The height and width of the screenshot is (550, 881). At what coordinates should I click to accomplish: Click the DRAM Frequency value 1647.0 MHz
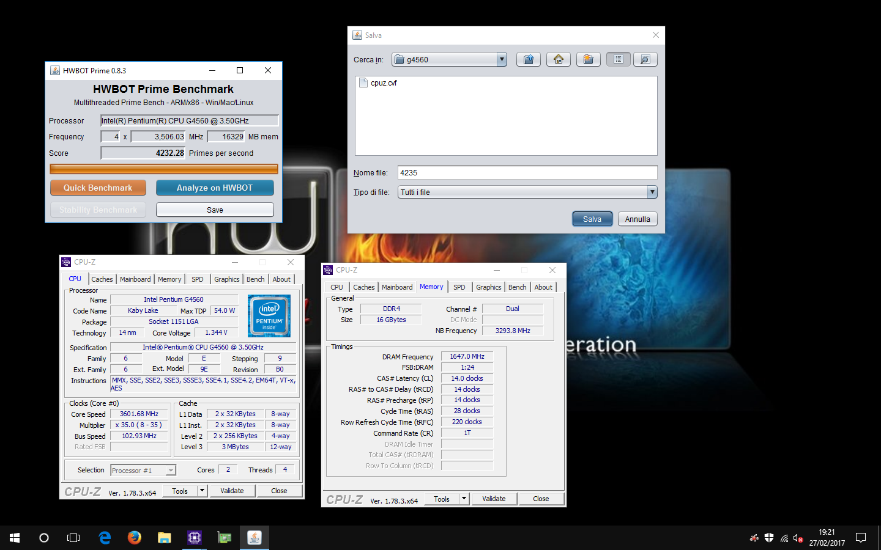click(x=467, y=356)
